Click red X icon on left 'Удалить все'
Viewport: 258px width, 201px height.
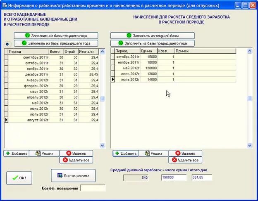click(x=65, y=160)
